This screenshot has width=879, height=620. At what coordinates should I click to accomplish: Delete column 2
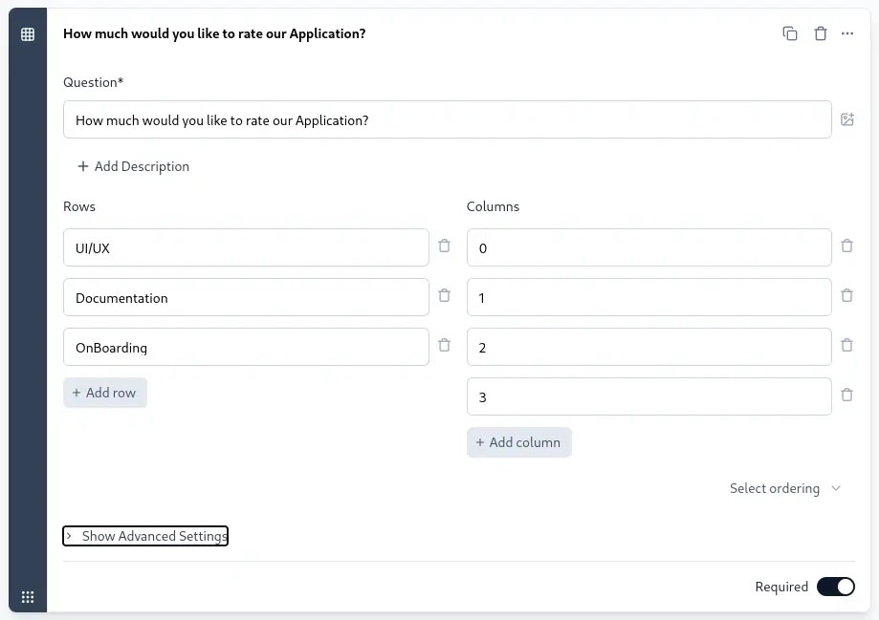point(846,345)
